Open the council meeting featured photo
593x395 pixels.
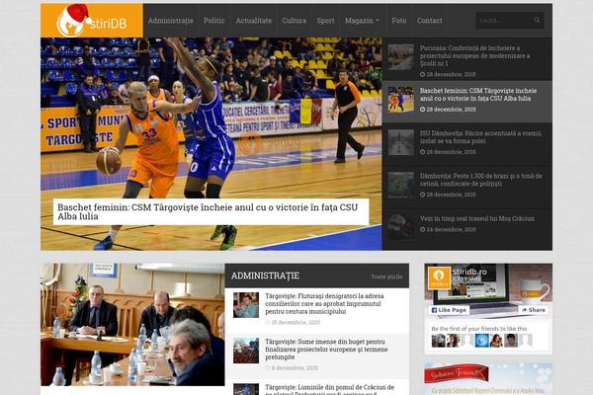coord(132,324)
